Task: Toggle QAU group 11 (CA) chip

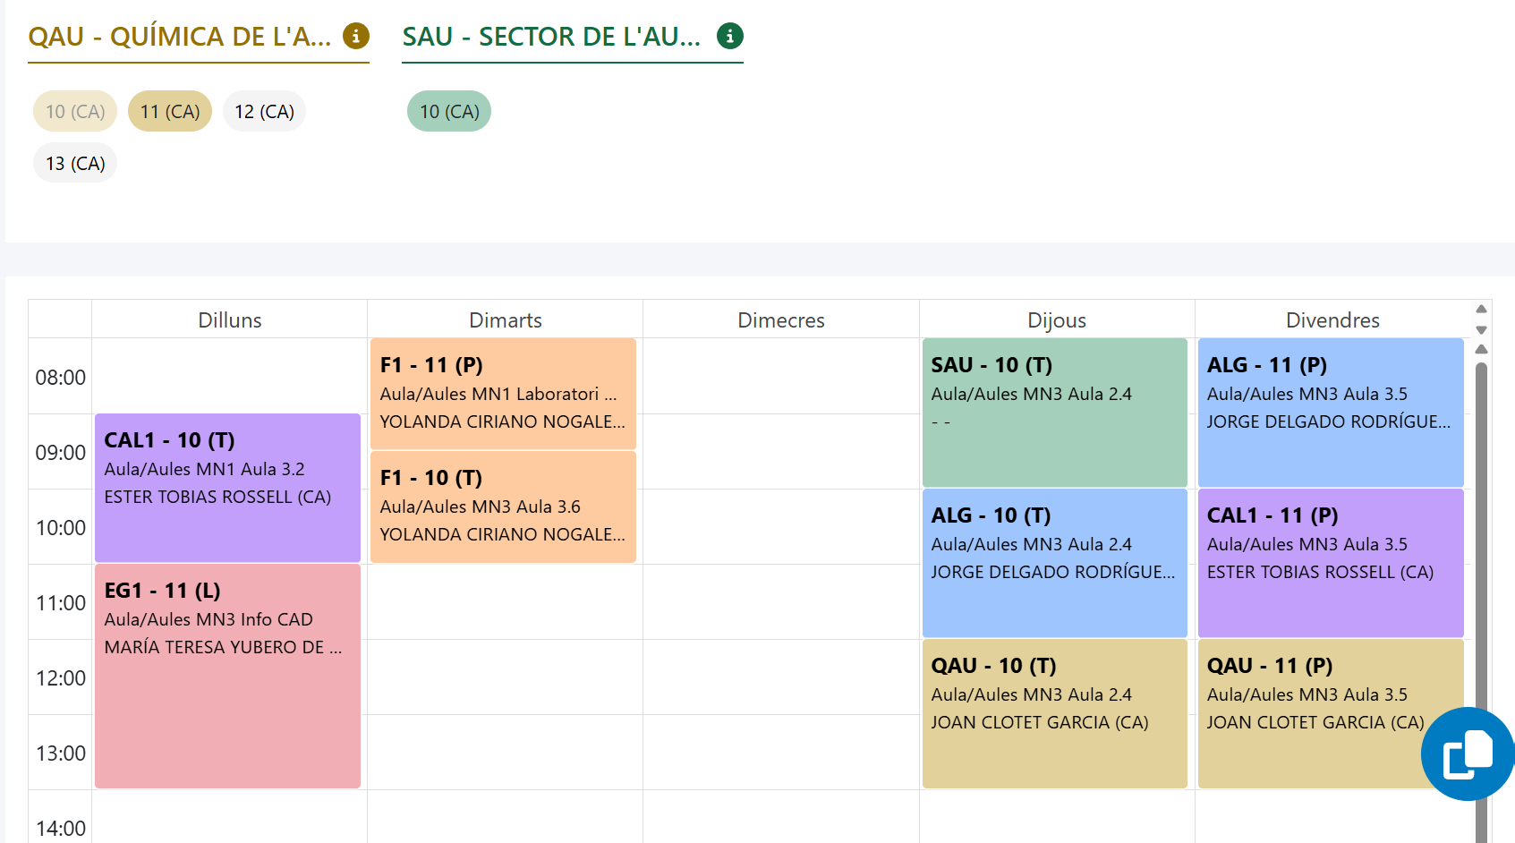Action: [170, 112]
